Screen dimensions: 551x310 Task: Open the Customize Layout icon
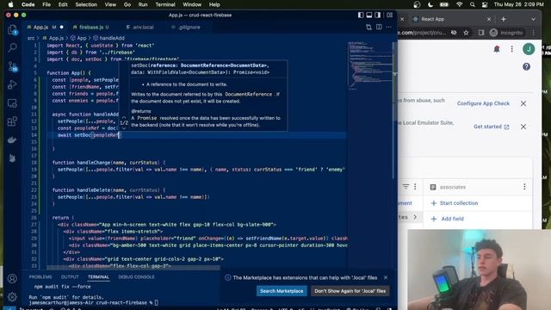point(389,15)
